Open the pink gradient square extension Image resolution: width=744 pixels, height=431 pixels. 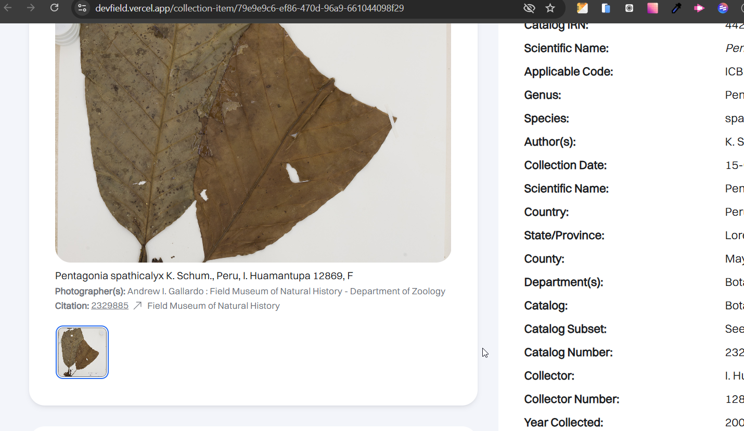tap(652, 8)
